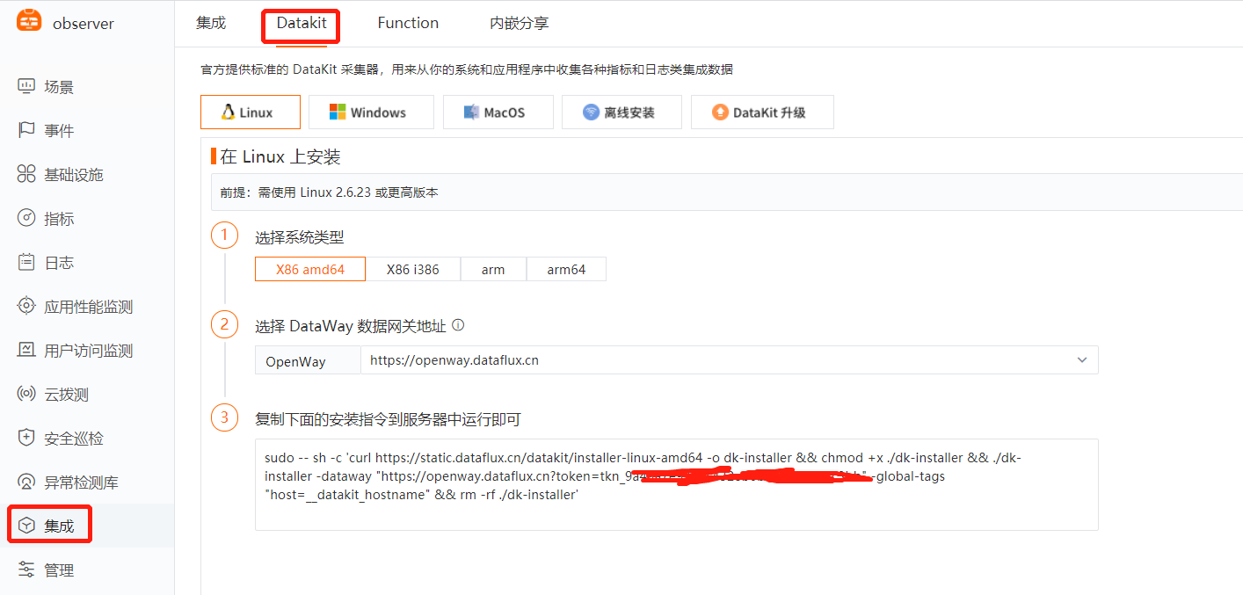Go to 云拨测 in the sidebar
The image size is (1243, 595).
pyautogui.click(x=67, y=395)
